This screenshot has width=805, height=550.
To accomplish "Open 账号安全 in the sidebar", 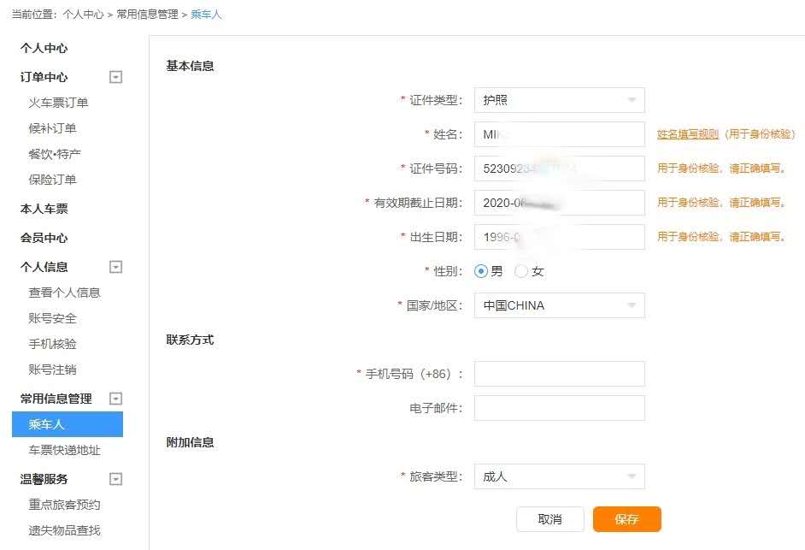I will click(x=52, y=318).
